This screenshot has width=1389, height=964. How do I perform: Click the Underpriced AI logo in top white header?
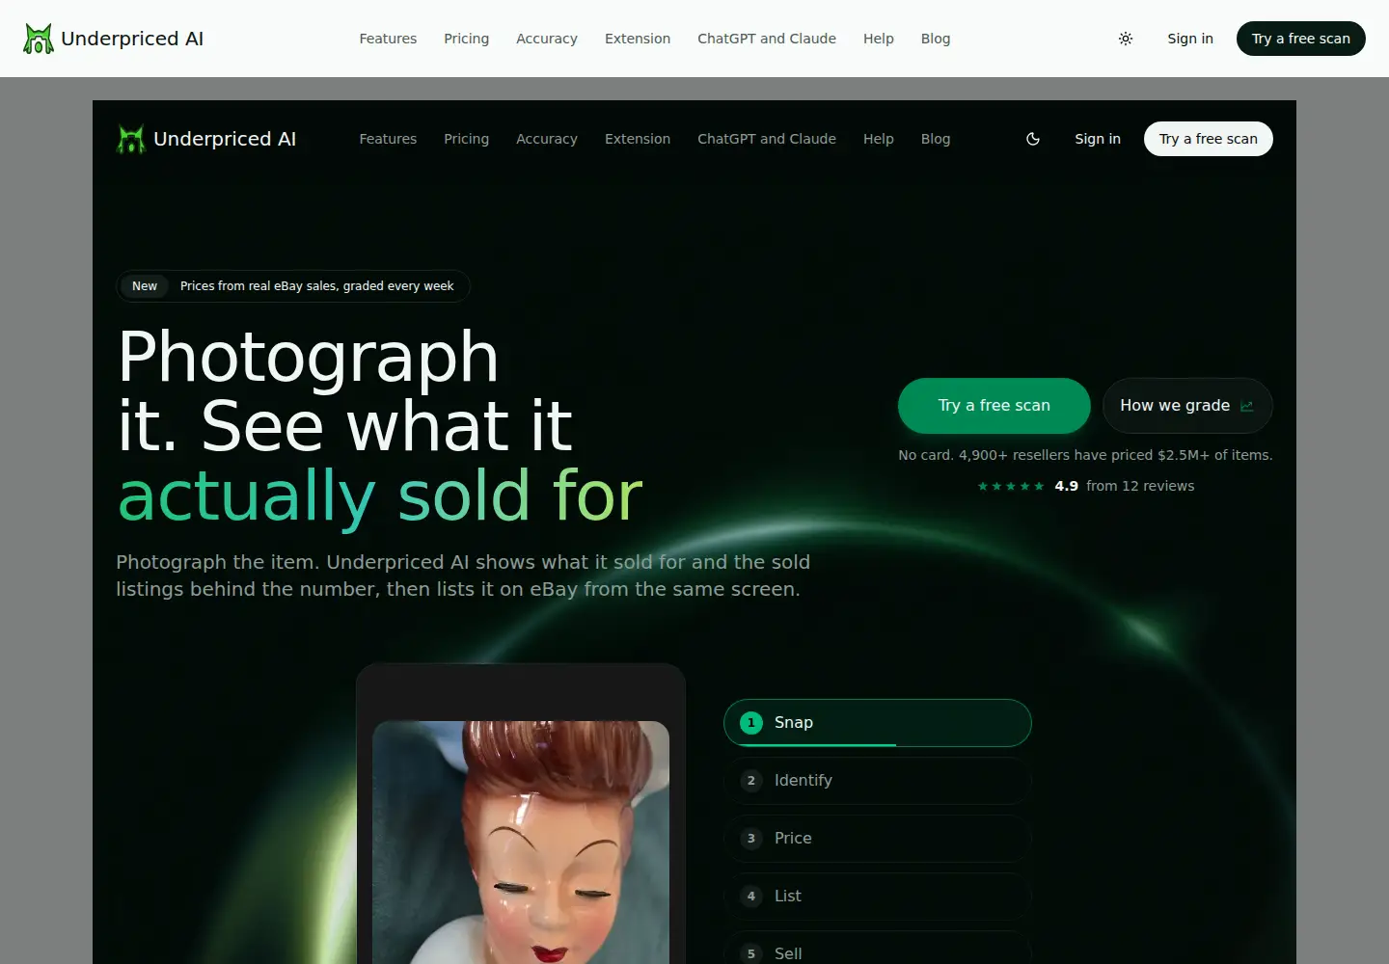113,39
